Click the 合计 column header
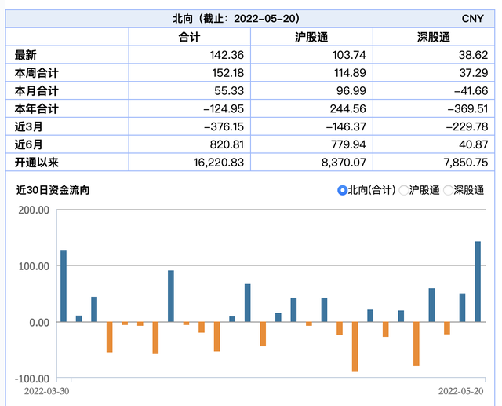The width and height of the screenshot is (502, 406). [x=189, y=37]
